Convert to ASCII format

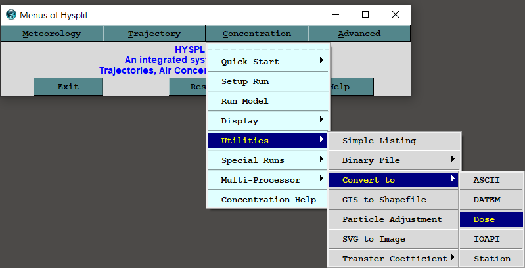point(491,180)
